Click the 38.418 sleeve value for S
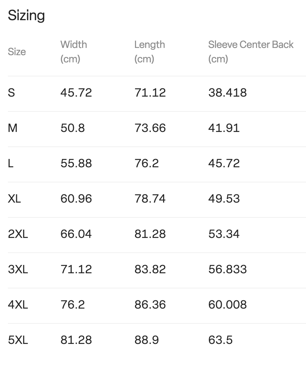Screen dimensions: 306x367 pos(228,93)
